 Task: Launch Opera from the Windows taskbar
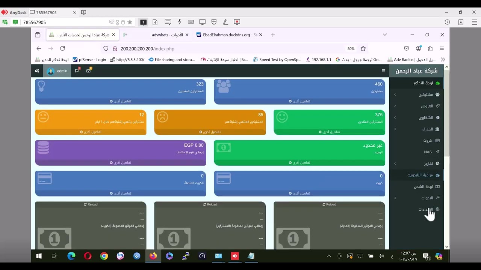(x=88, y=256)
